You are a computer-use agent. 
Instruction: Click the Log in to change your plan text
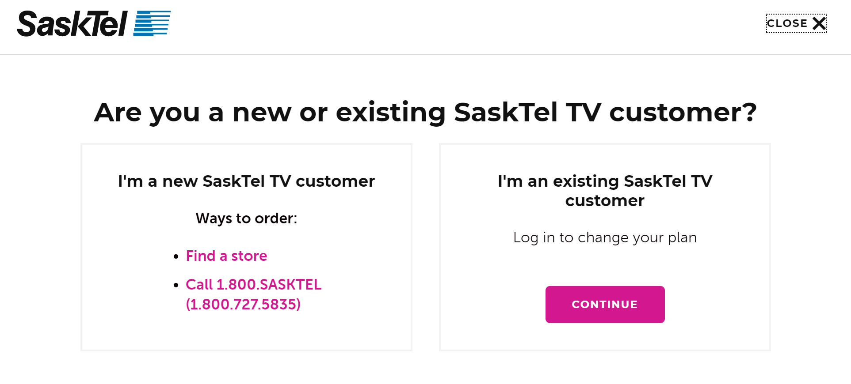[x=605, y=237]
